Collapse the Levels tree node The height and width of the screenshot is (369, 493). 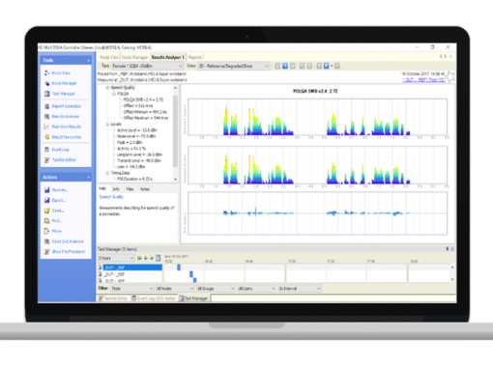coord(107,125)
